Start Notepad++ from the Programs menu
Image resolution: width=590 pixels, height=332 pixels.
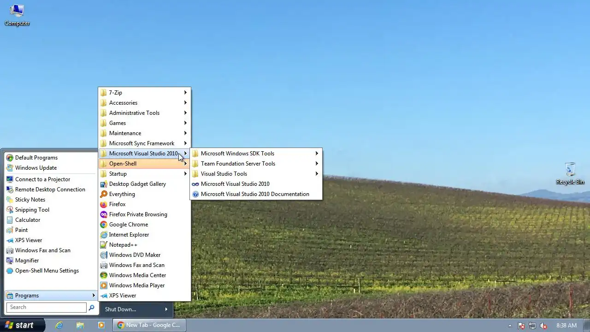tap(144, 245)
